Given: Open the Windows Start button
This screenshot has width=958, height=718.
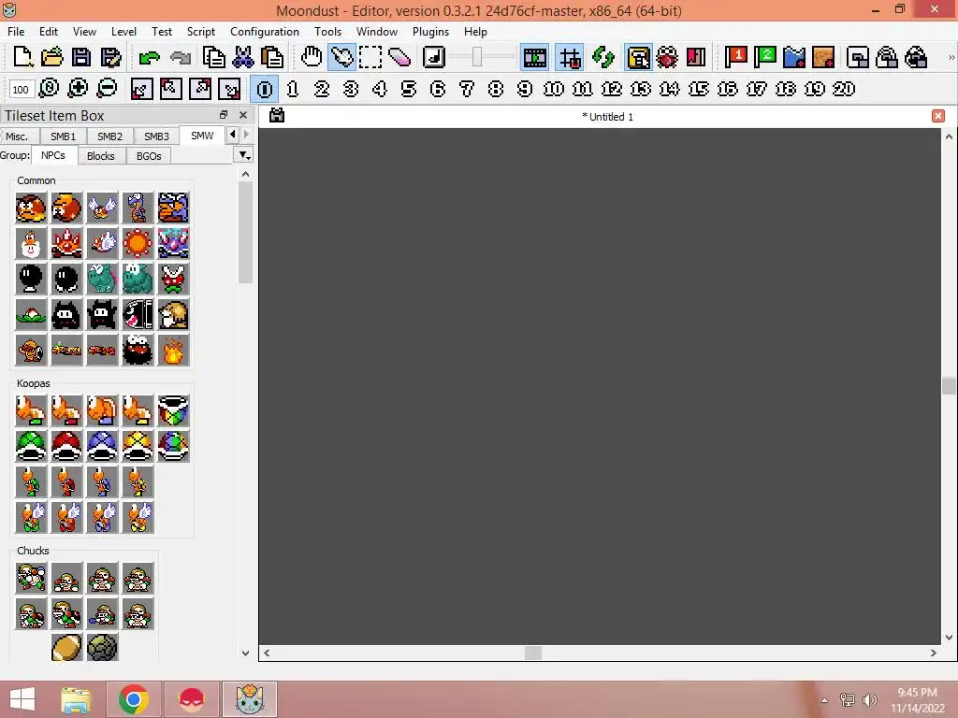Looking at the screenshot, I should [22, 699].
